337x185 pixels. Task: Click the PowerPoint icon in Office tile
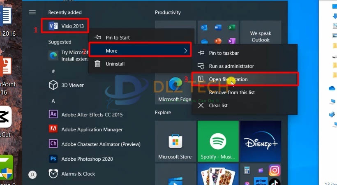[x=218, y=41]
